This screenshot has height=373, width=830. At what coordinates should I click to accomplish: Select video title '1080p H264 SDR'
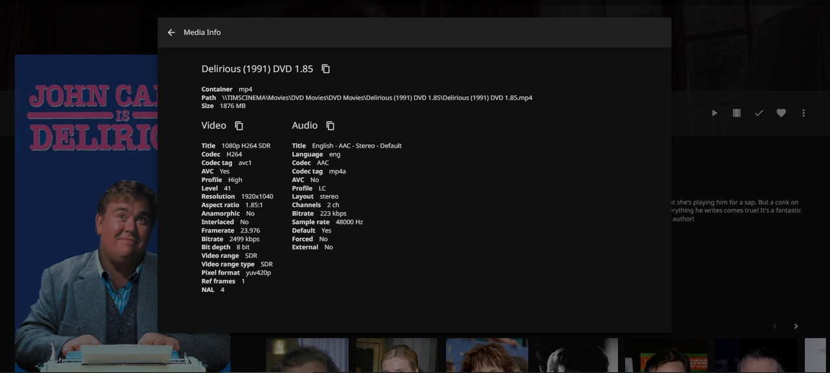click(246, 146)
